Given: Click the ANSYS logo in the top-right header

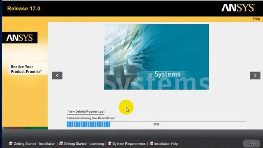Looking at the screenshot, I should [238, 8].
